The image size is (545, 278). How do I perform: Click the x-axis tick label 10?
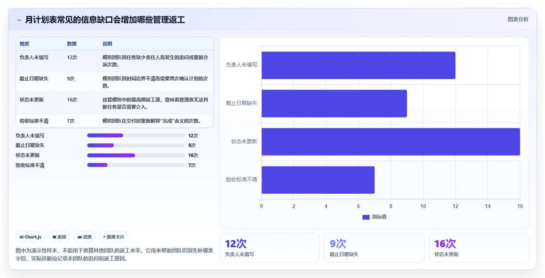tap(423, 206)
